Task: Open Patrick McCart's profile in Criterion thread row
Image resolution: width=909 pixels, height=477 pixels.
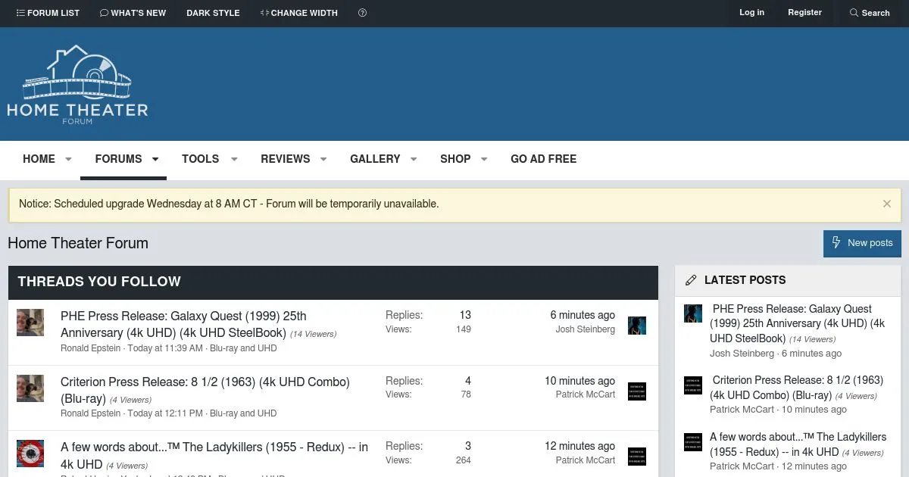Action: [585, 394]
